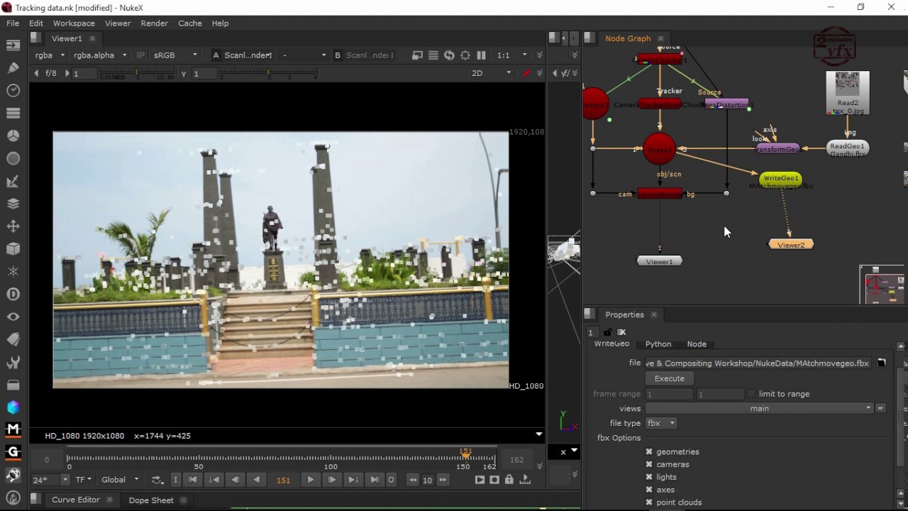Jump to first frame button
This screenshot has height=511, width=908.
pos(192,480)
